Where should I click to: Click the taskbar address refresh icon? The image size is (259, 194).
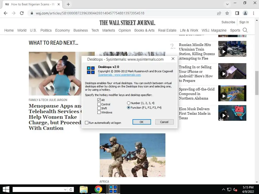click(71, 189)
